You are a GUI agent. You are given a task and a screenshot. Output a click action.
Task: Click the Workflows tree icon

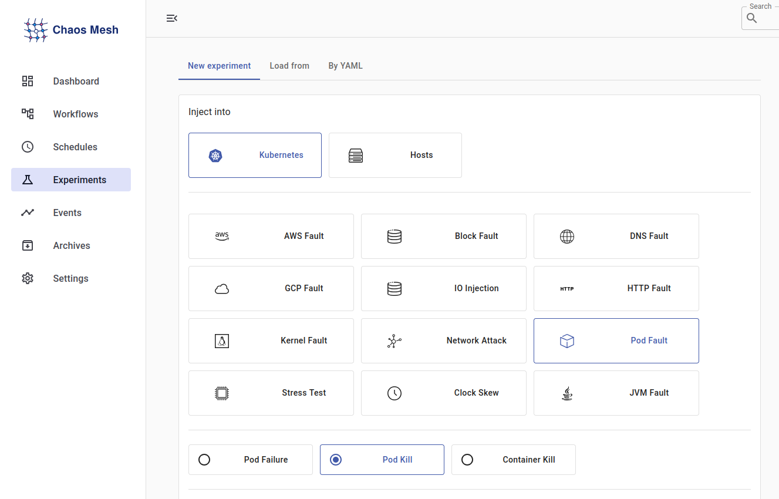pyautogui.click(x=28, y=114)
